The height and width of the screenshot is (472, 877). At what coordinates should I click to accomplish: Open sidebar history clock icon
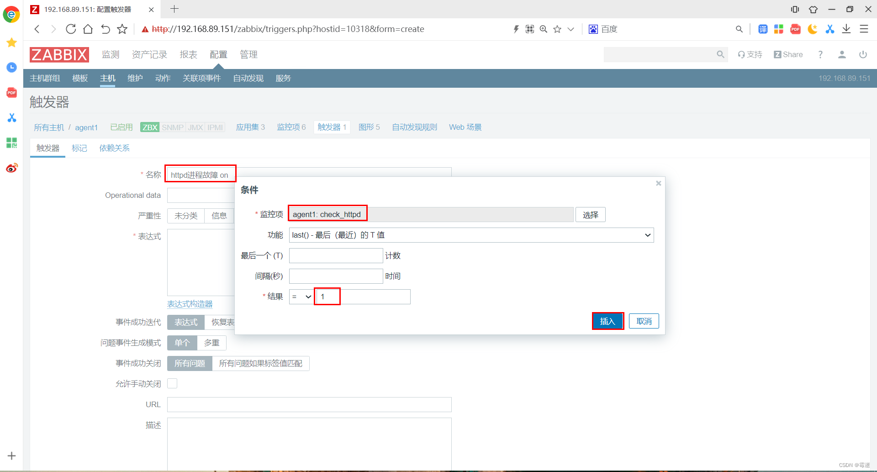click(12, 68)
